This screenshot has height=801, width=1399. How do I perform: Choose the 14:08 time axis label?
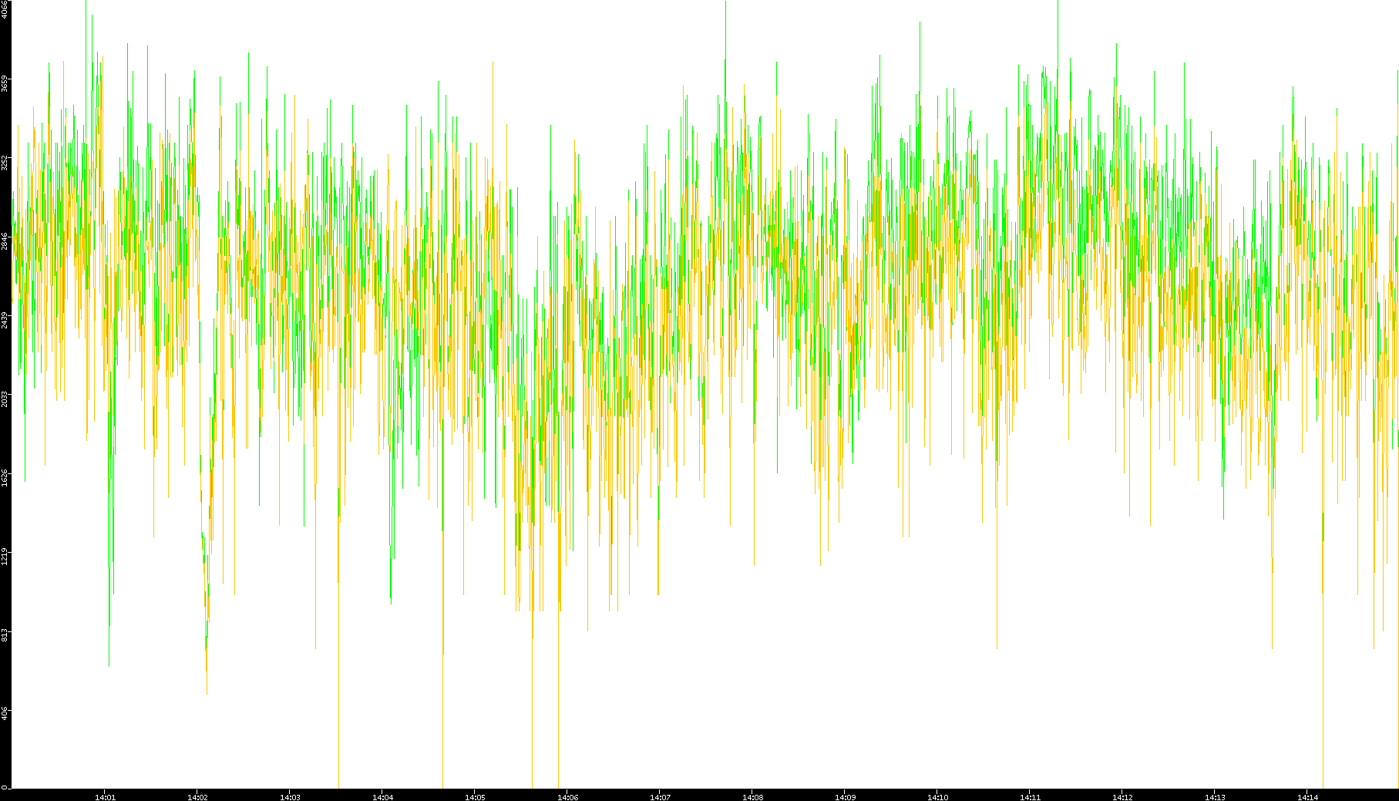(753, 797)
